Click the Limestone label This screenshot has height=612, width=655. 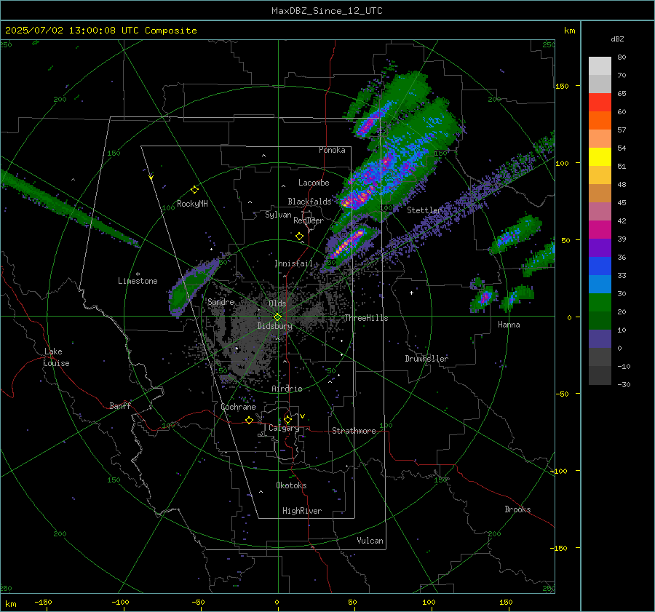tap(138, 281)
